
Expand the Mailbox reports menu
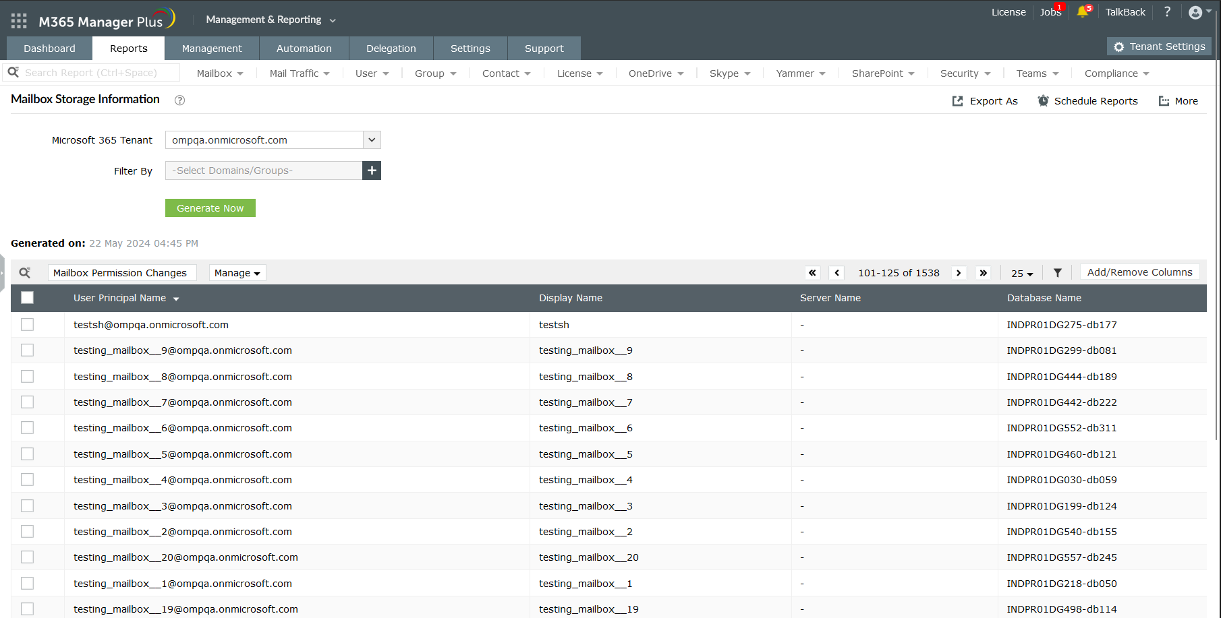[x=220, y=73]
